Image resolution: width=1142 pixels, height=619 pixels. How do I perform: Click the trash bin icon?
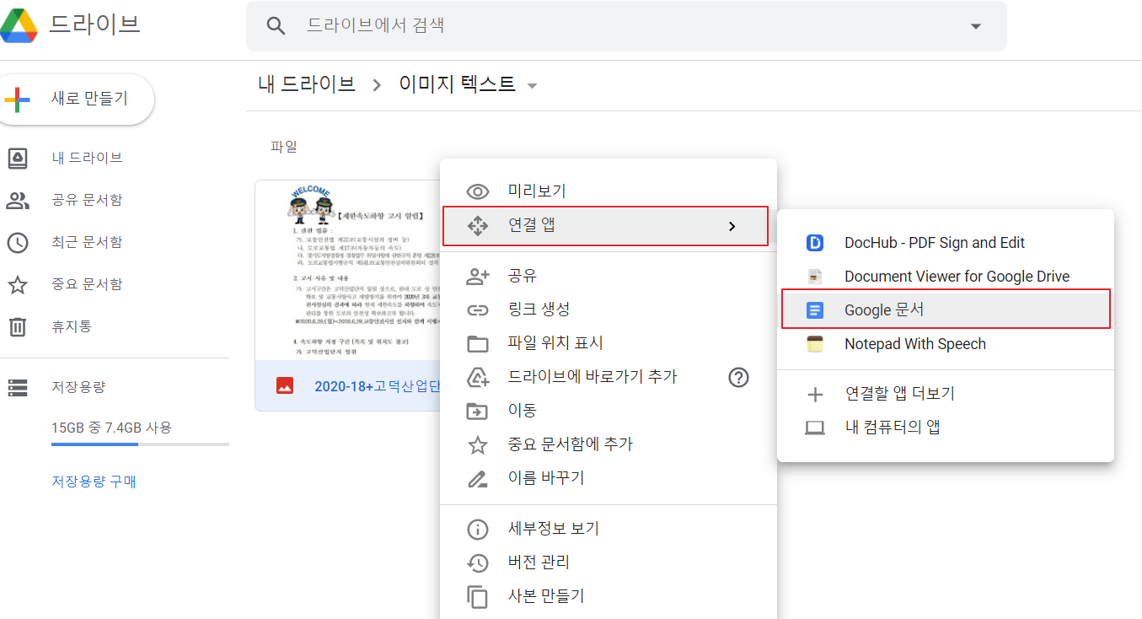tap(18, 326)
